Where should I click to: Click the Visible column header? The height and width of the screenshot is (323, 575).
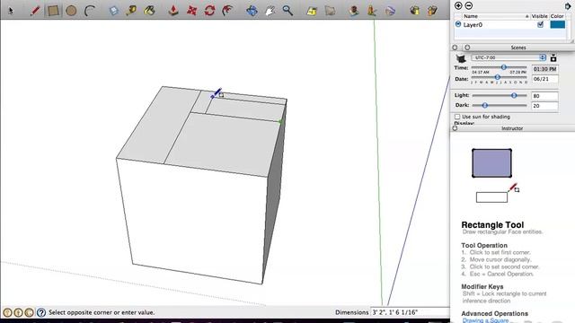pyautogui.click(x=539, y=16)
